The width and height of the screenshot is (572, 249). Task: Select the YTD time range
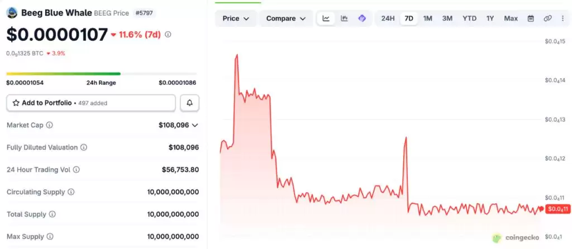pyautogui.click(x=469, y=18)
